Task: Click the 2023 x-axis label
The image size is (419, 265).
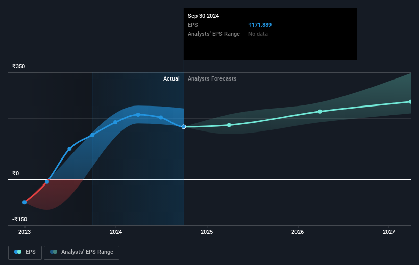Action: (x=24, y=232)
